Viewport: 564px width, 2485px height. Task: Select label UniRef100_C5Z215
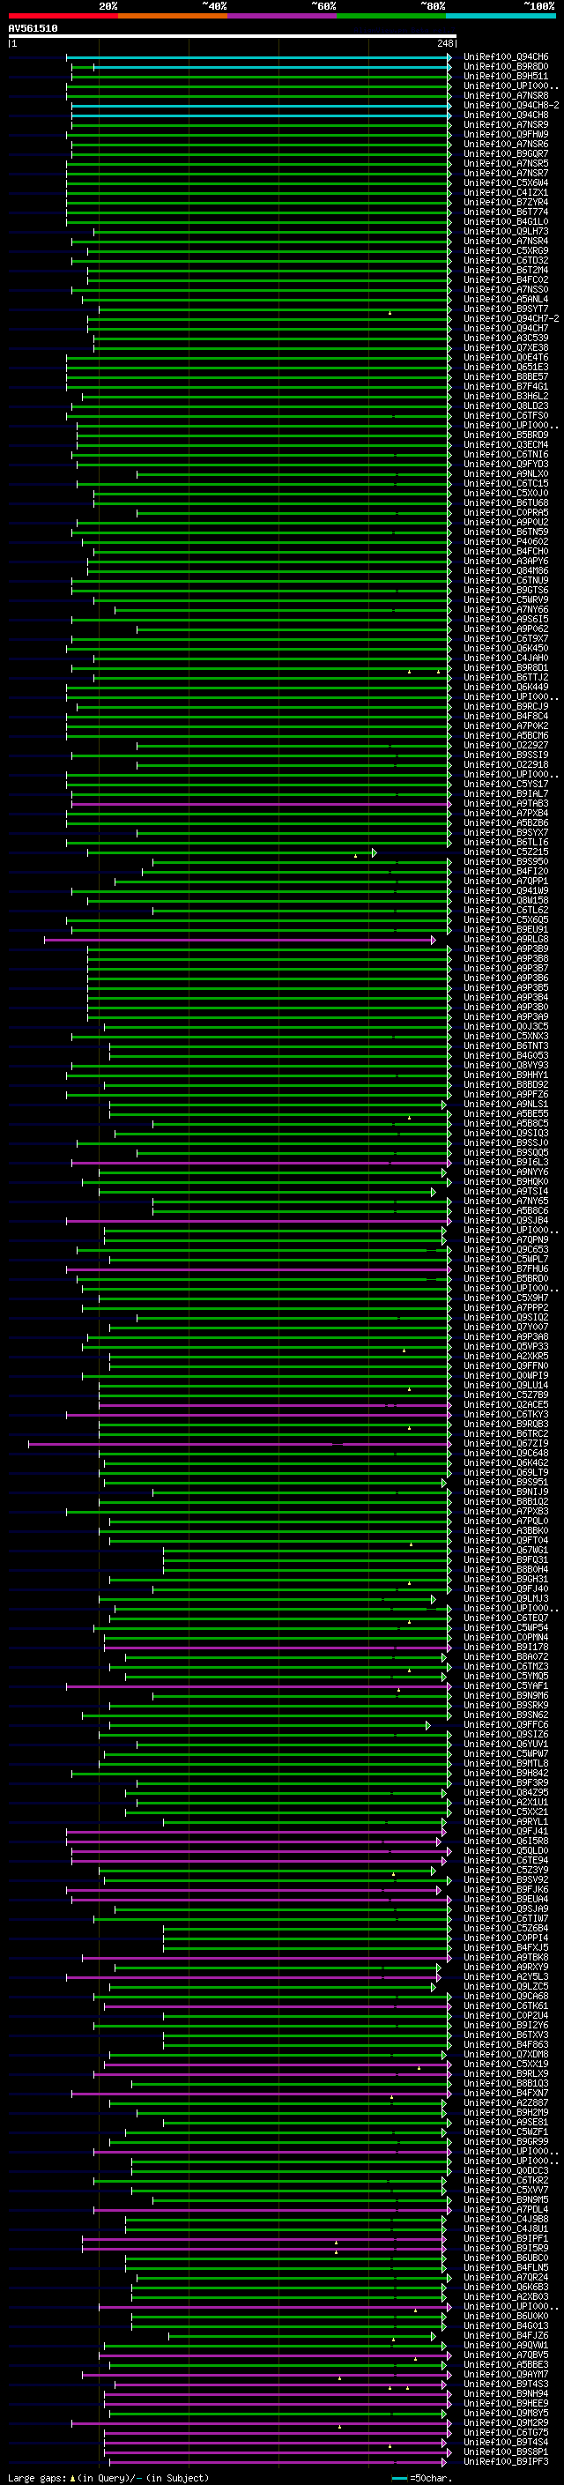506,852
